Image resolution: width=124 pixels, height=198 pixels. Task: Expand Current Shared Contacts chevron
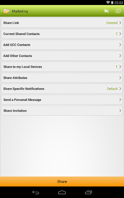click(120, 34)
